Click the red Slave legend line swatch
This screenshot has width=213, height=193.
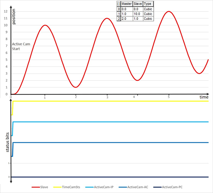point(35,187)
